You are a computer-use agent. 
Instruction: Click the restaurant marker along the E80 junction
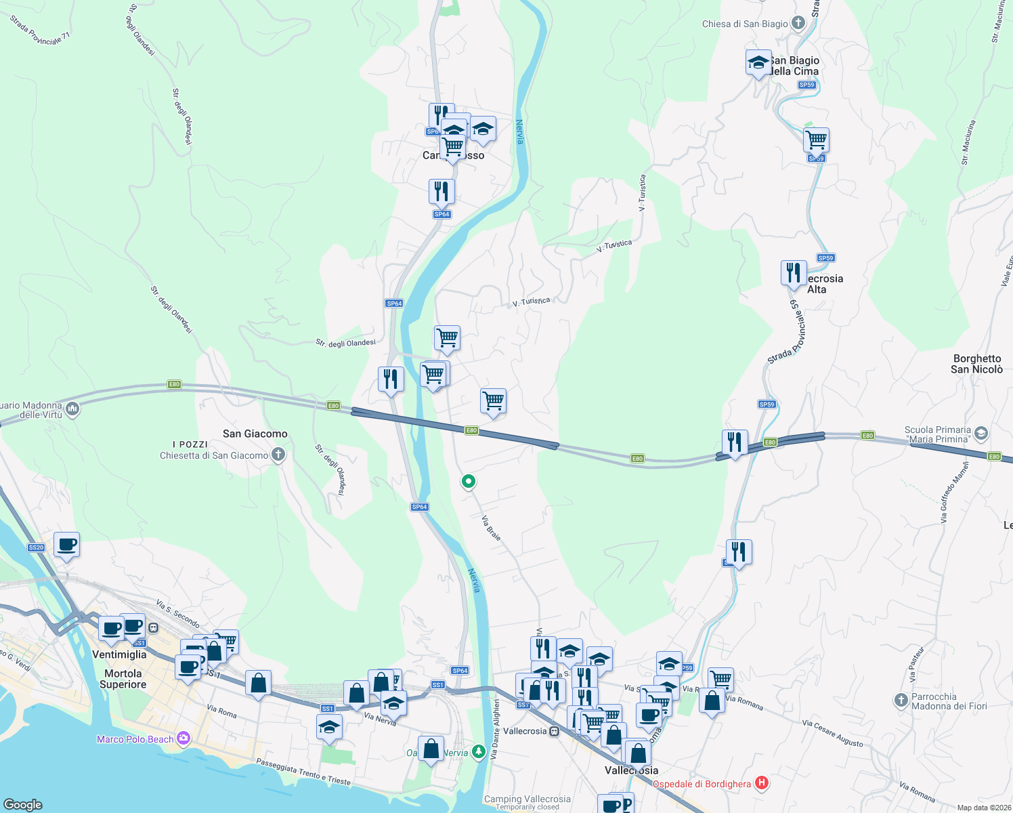[x=735, y=442]
